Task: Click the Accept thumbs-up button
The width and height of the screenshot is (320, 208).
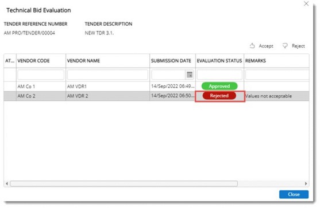Action: click(261, 46)
